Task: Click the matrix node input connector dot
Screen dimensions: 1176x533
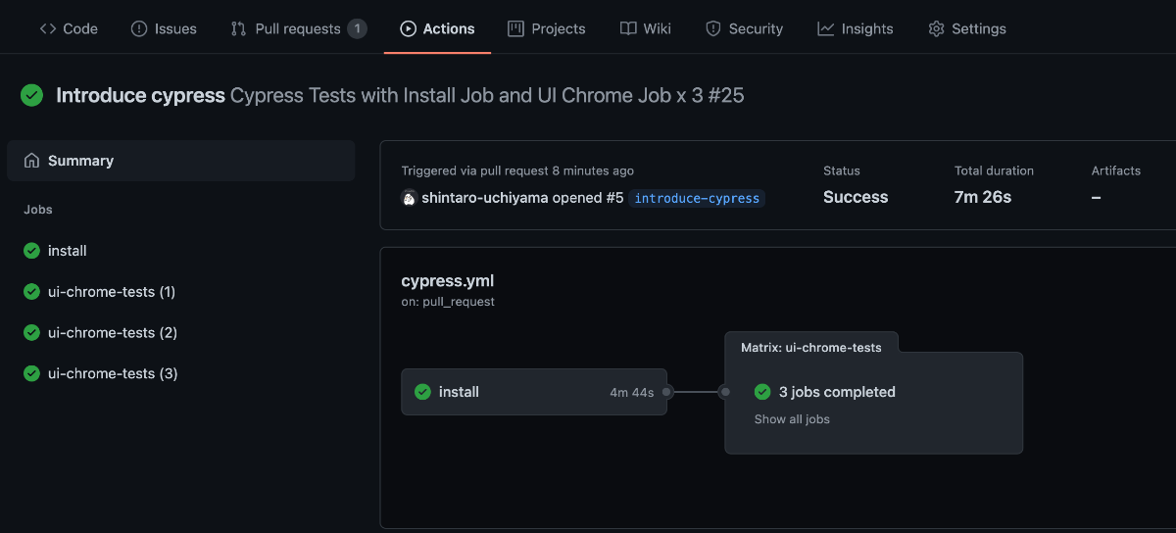Action: (725, 392)
